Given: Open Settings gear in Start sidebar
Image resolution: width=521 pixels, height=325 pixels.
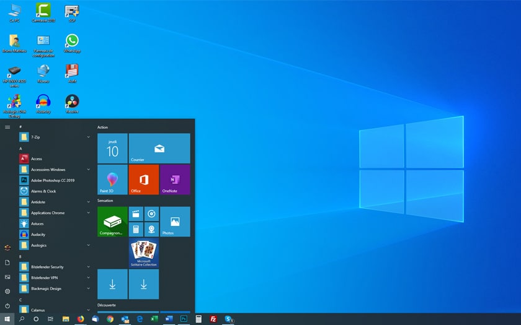Looking at the screenshot, I should pyautogui.click(x=7, y=291).
